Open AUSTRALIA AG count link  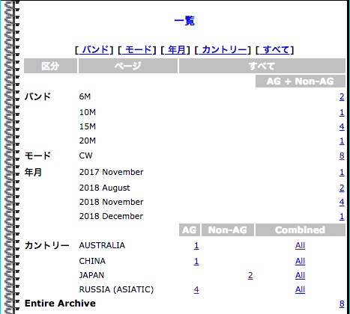click(x=196, y=246)
